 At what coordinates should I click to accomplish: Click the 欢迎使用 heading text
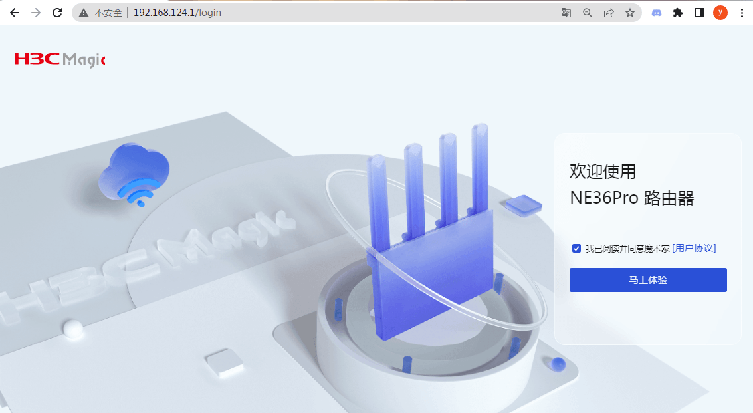click(603, 171)
